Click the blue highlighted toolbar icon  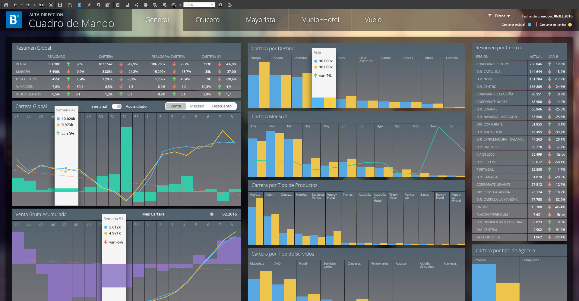(x=80, y=5)
